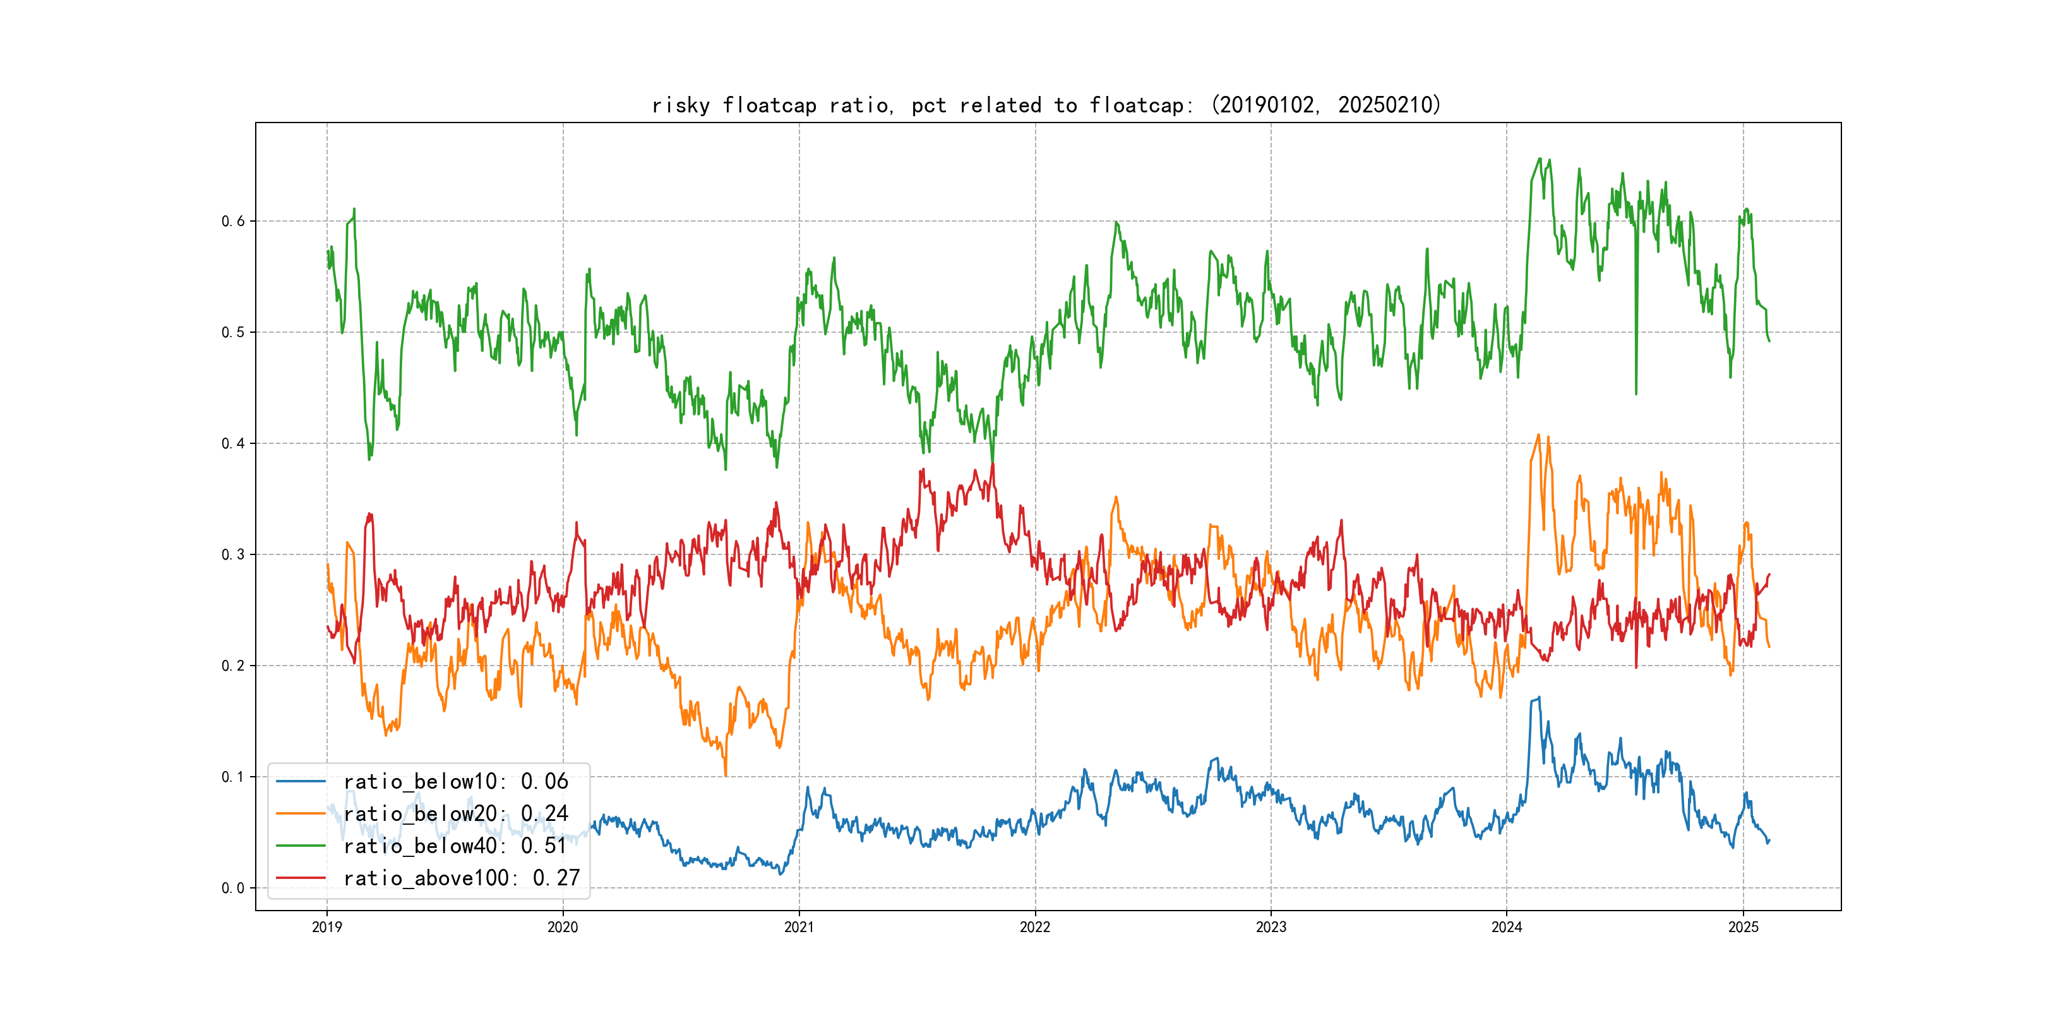
Task: Click the 2024 x-axis tick label
Action: pos(1507,927)
